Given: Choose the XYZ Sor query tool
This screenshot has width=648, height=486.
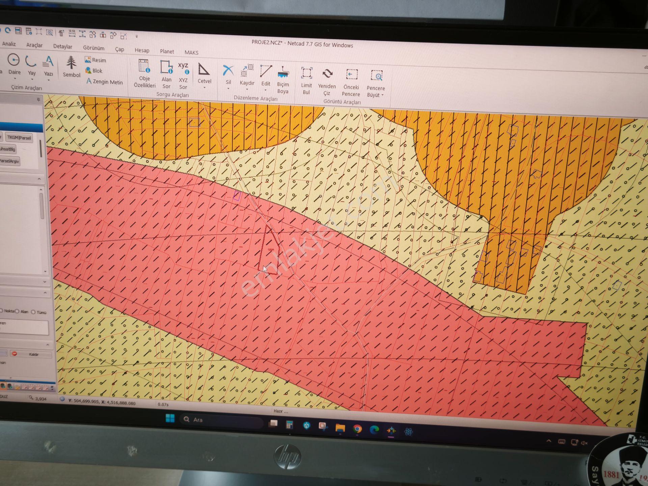Looking at the screenshot, I should click(x=183, y=76).
